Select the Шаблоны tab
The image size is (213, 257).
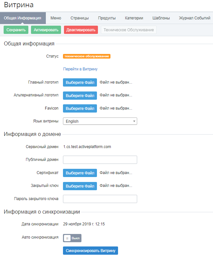[x=161, y=18]
